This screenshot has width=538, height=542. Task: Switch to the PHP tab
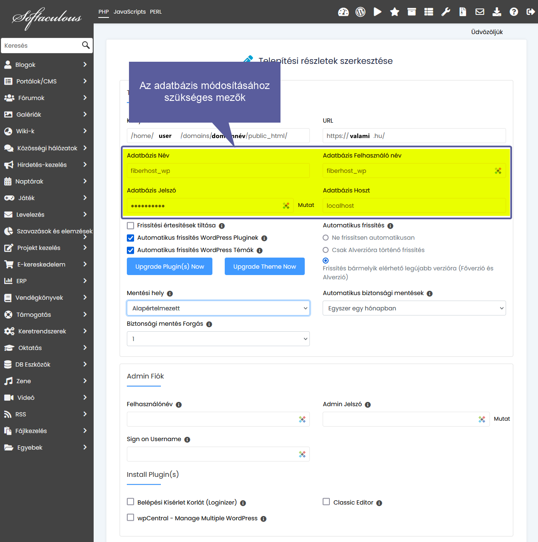pos(103,12)
